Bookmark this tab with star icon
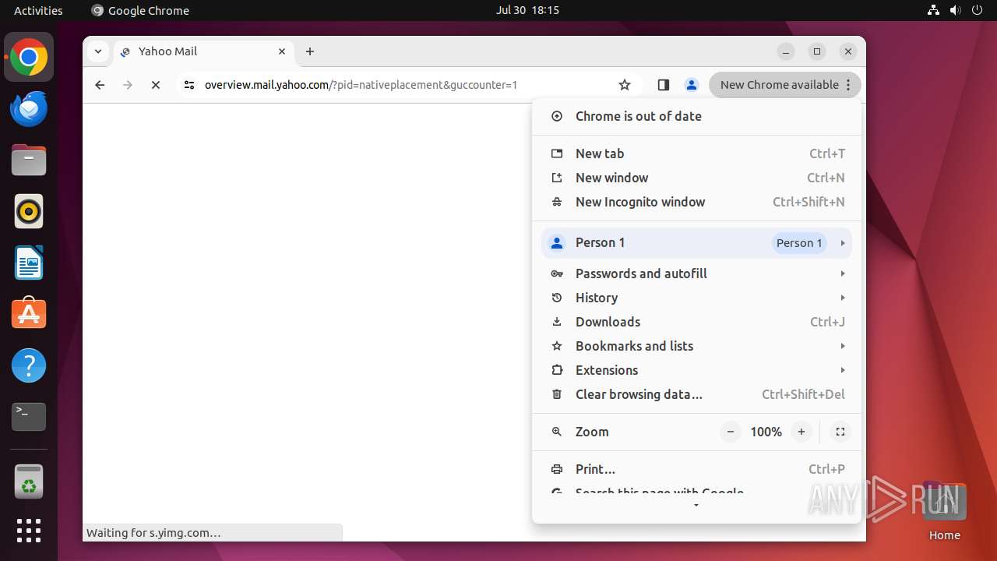The width and height of the screenshot is (997, 561). tap(625, 85)
